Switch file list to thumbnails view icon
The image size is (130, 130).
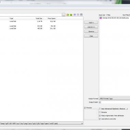(x=81, y=15)
